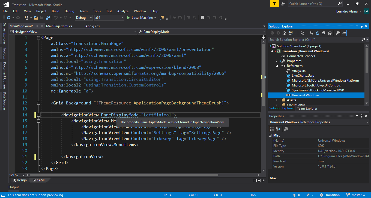Viewport: 371px width, 198px height.
Task: Open the Debug configuration dropdown
Action: pos(84,18)
